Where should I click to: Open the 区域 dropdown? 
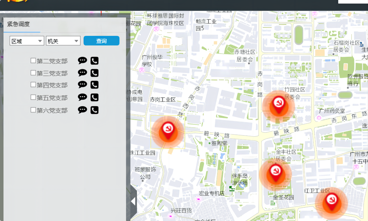(27, 41)
